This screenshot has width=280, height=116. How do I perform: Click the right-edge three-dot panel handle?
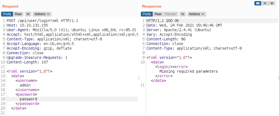(279, 78)
